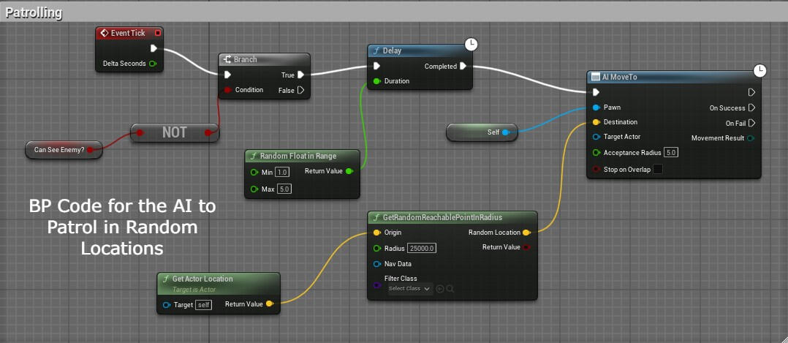This screenshot has height=343, width=788.
Task: Click the Max value field 5.0
Action: [x=284, y=189]
